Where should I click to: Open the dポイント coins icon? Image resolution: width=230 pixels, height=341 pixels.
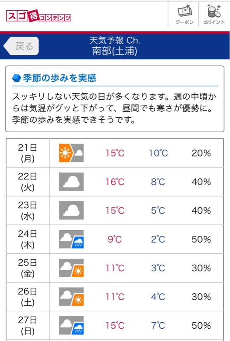[x=214, y=14]
